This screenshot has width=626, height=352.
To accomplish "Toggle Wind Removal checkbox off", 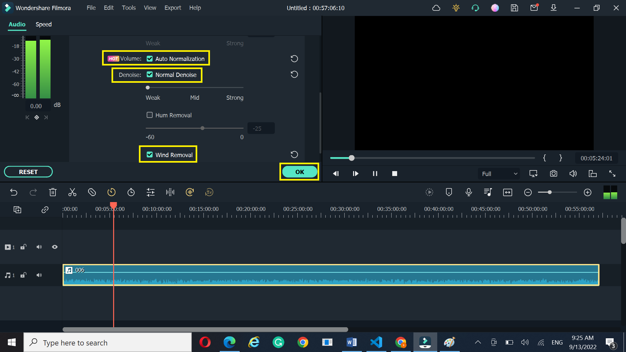I will (149, 155).
